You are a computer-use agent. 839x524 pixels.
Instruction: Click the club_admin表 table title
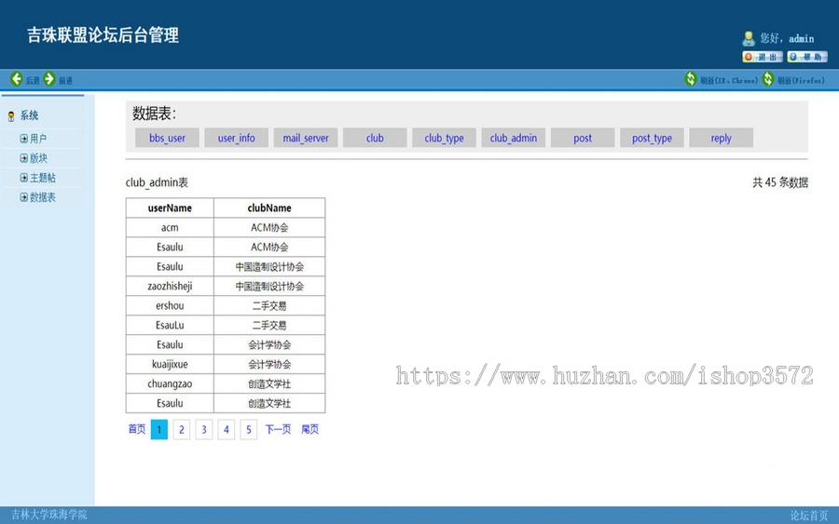(157, 182)
